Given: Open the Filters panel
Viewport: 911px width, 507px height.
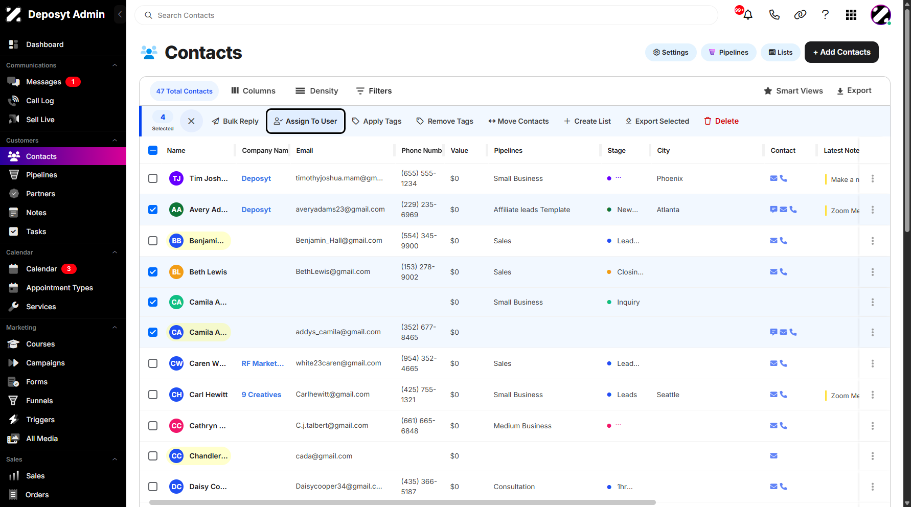Looking at the screenshot, I should (x=374, y=91).
